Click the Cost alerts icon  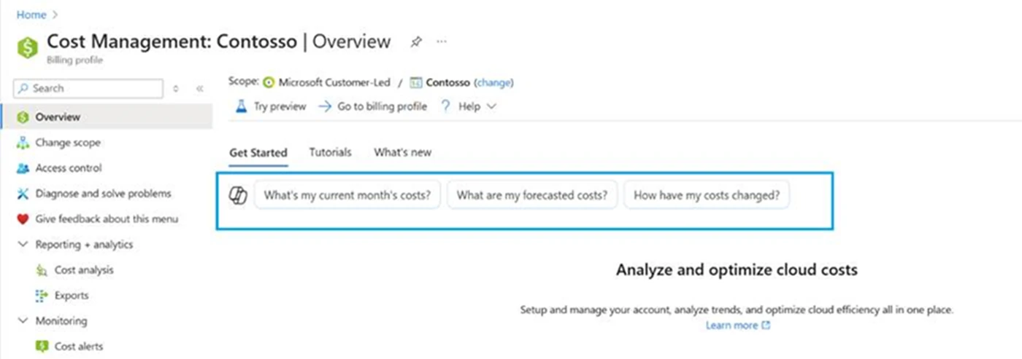tap(42, 347)
